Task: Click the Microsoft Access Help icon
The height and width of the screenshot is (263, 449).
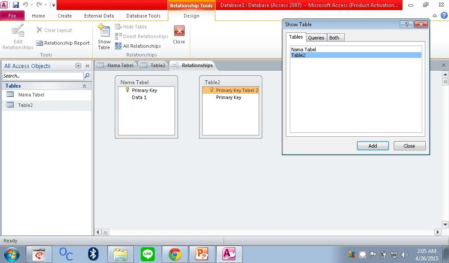Action: [444, 15]
